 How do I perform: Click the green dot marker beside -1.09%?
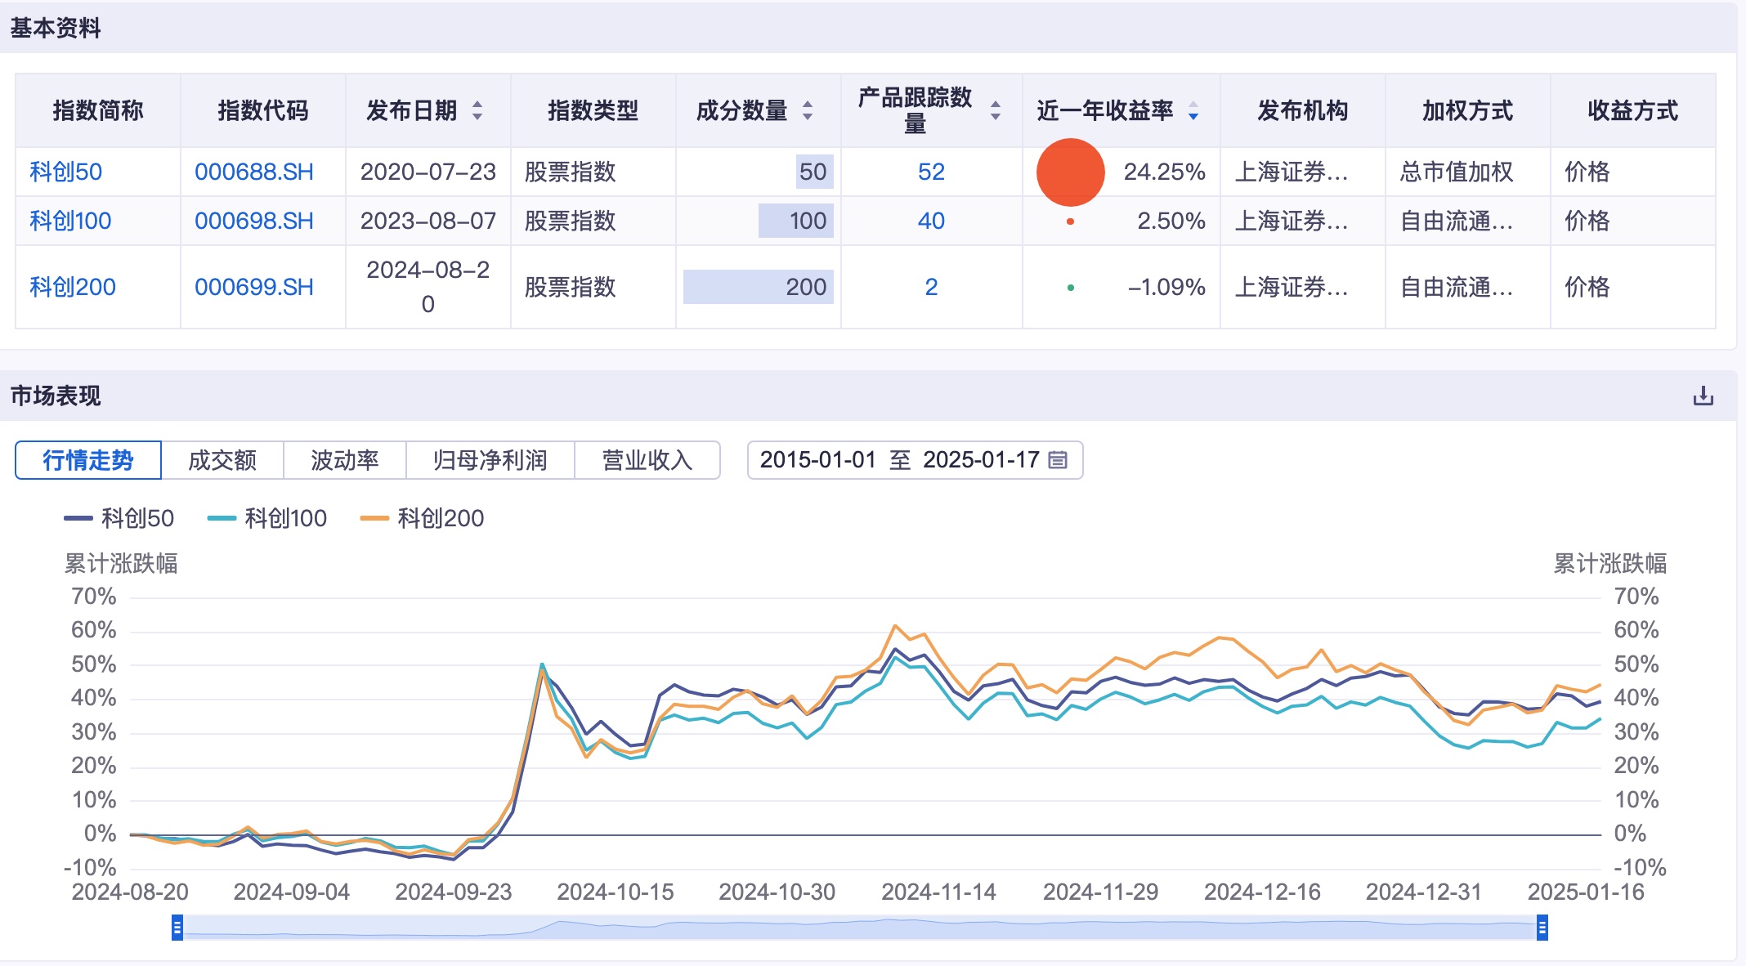[x=1069, y=287]
